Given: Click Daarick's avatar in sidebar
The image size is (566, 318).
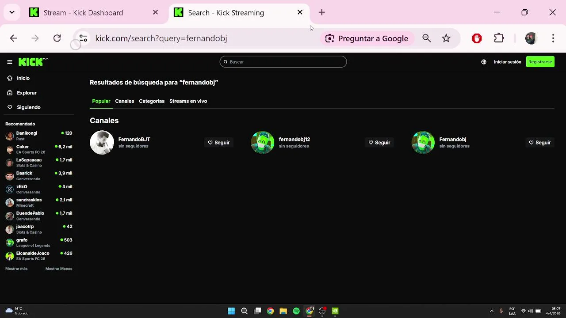Looking at the screenshot, I should pos(10,176).
